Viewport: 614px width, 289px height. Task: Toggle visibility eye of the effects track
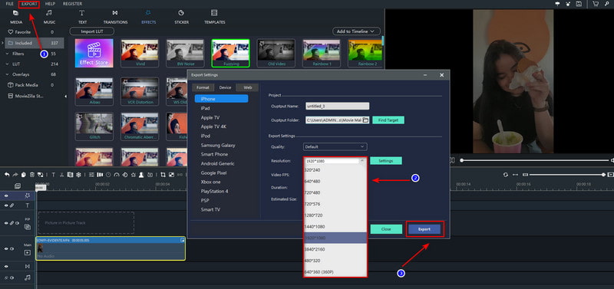click(6, 196)
